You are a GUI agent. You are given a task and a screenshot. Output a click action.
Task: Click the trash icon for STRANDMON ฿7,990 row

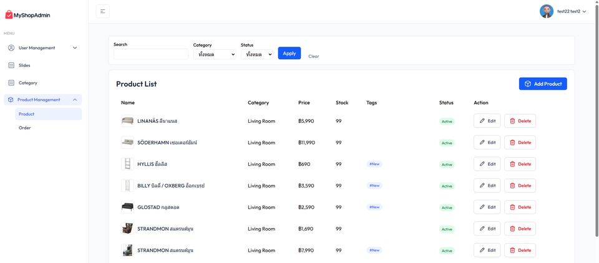pos(513,251)
